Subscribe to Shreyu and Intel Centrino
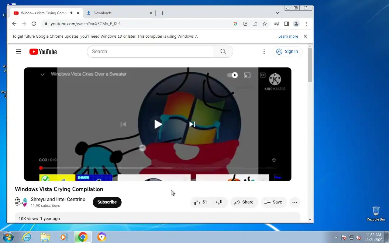Viewport: 389px width, 243px height. pos(107,202)
